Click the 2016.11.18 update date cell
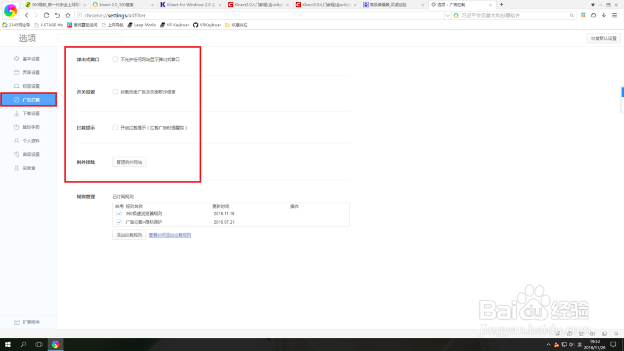The image size is (624, 351). [224, 213]
